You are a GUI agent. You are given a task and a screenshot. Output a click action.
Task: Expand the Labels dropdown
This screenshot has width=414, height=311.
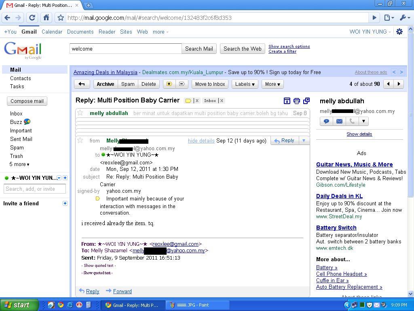coord(245,84)
